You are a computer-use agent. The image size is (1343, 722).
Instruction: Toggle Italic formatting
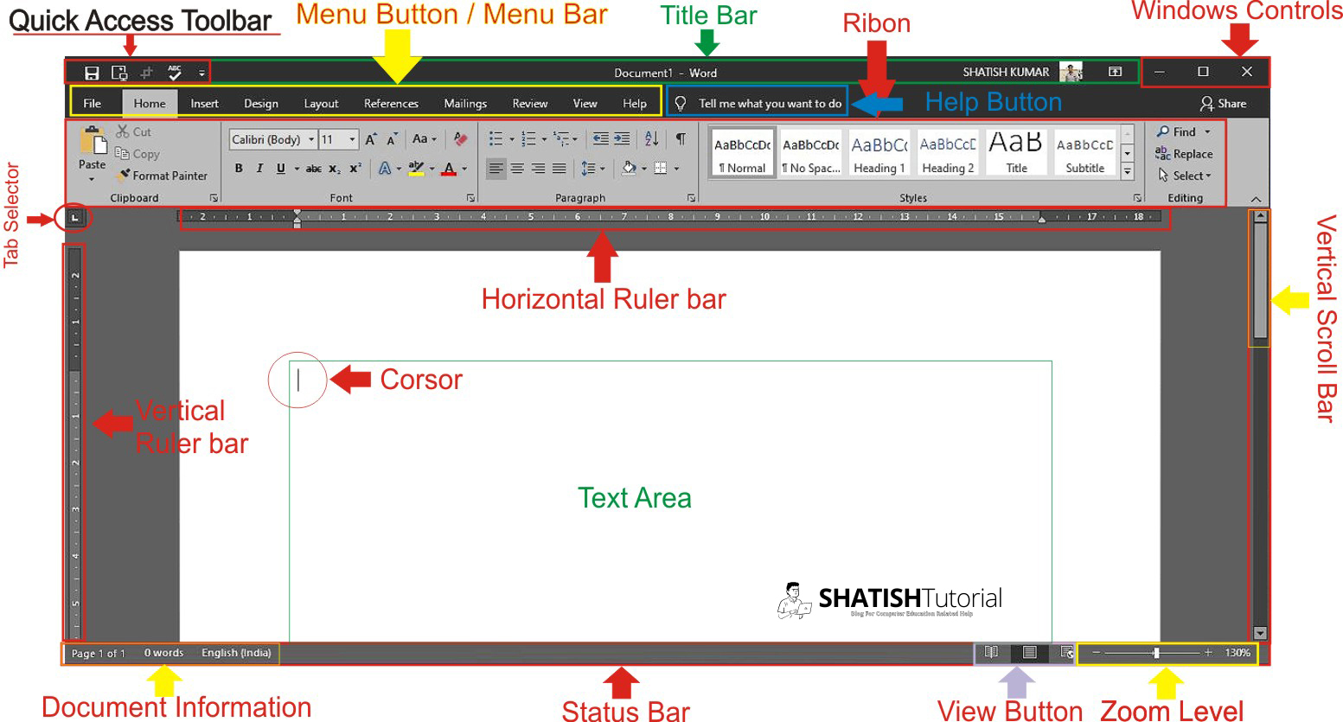point(259,169)
